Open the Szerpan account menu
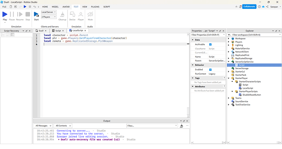This screenshot has width=282, height=149. tap(275, 7)
